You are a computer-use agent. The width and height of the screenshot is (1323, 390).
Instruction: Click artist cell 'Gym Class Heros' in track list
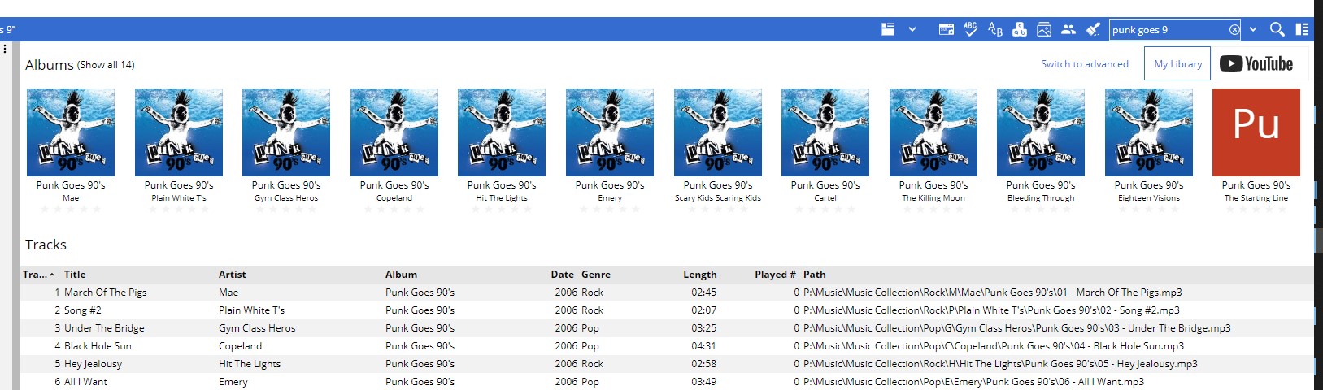point(257,328)
